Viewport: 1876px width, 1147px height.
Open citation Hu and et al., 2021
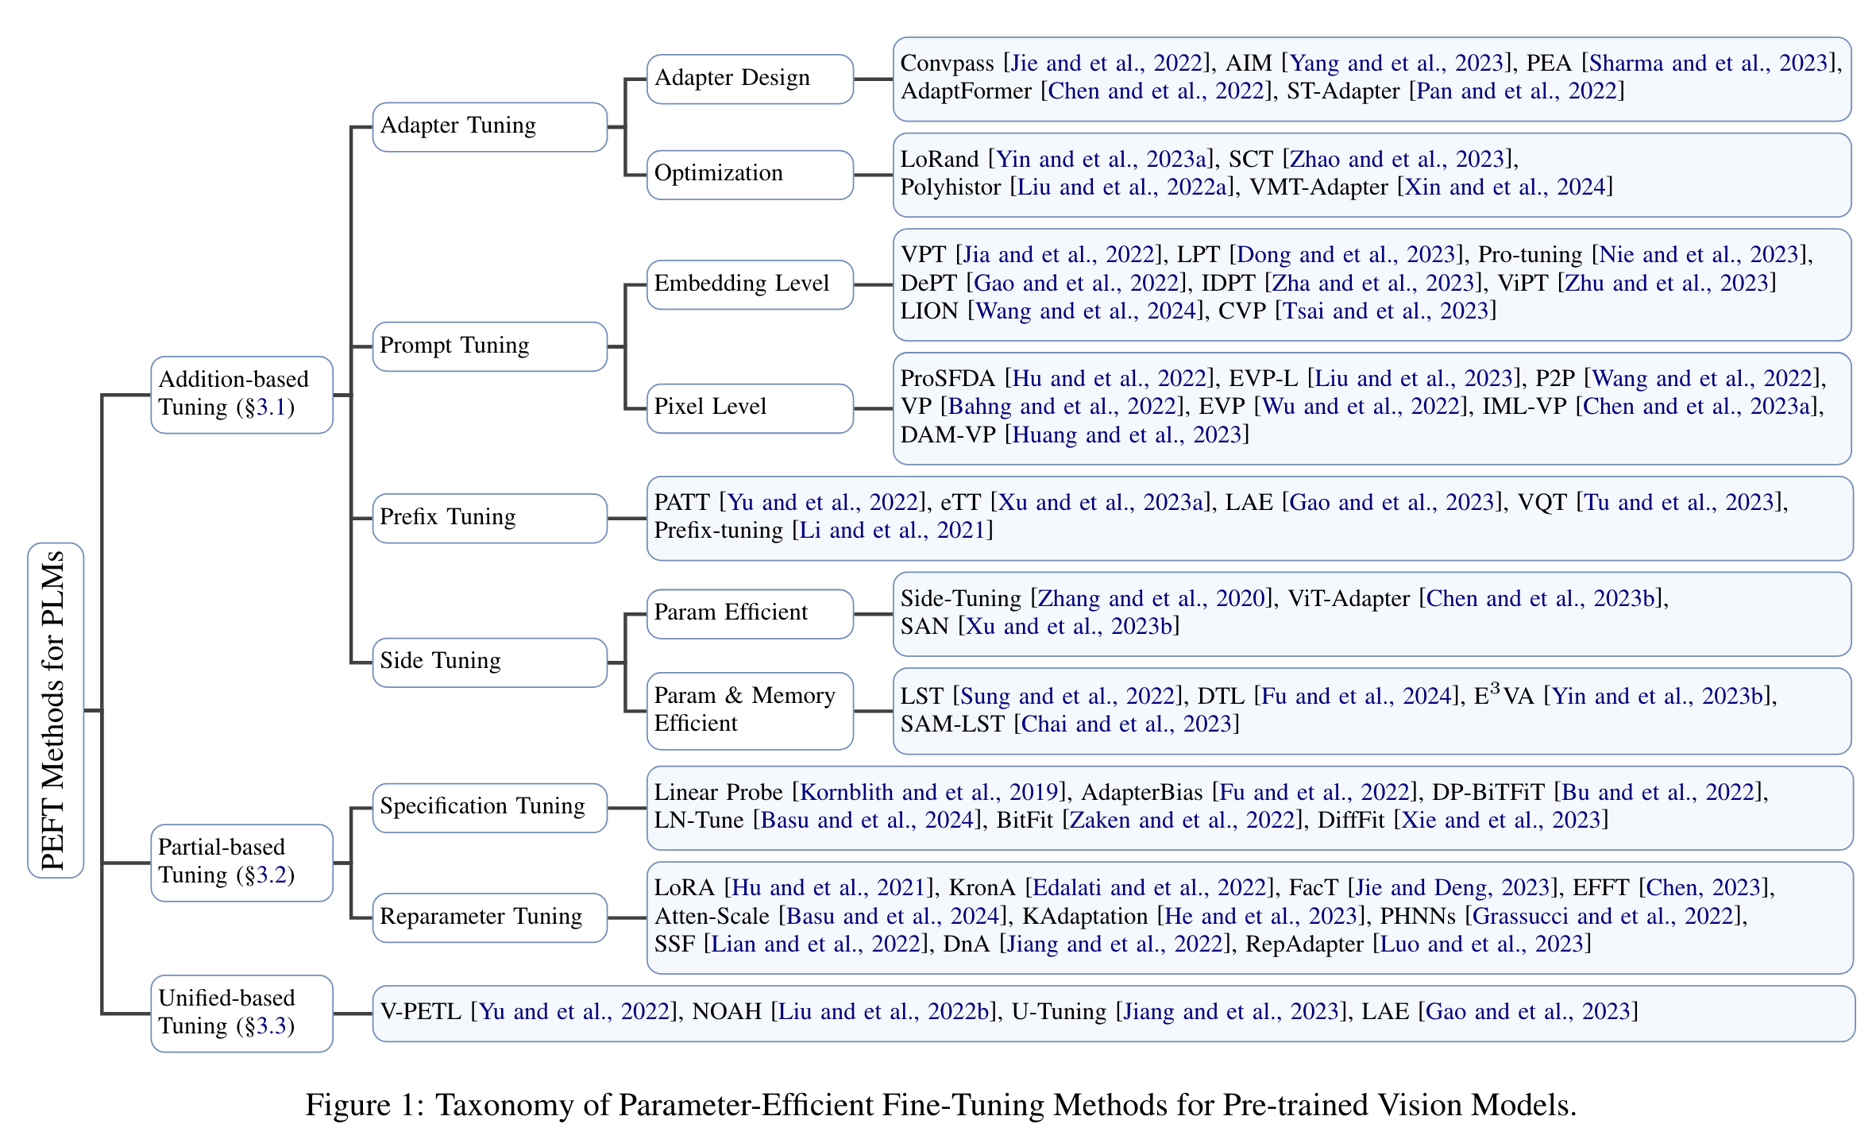[x=828, y=888]
